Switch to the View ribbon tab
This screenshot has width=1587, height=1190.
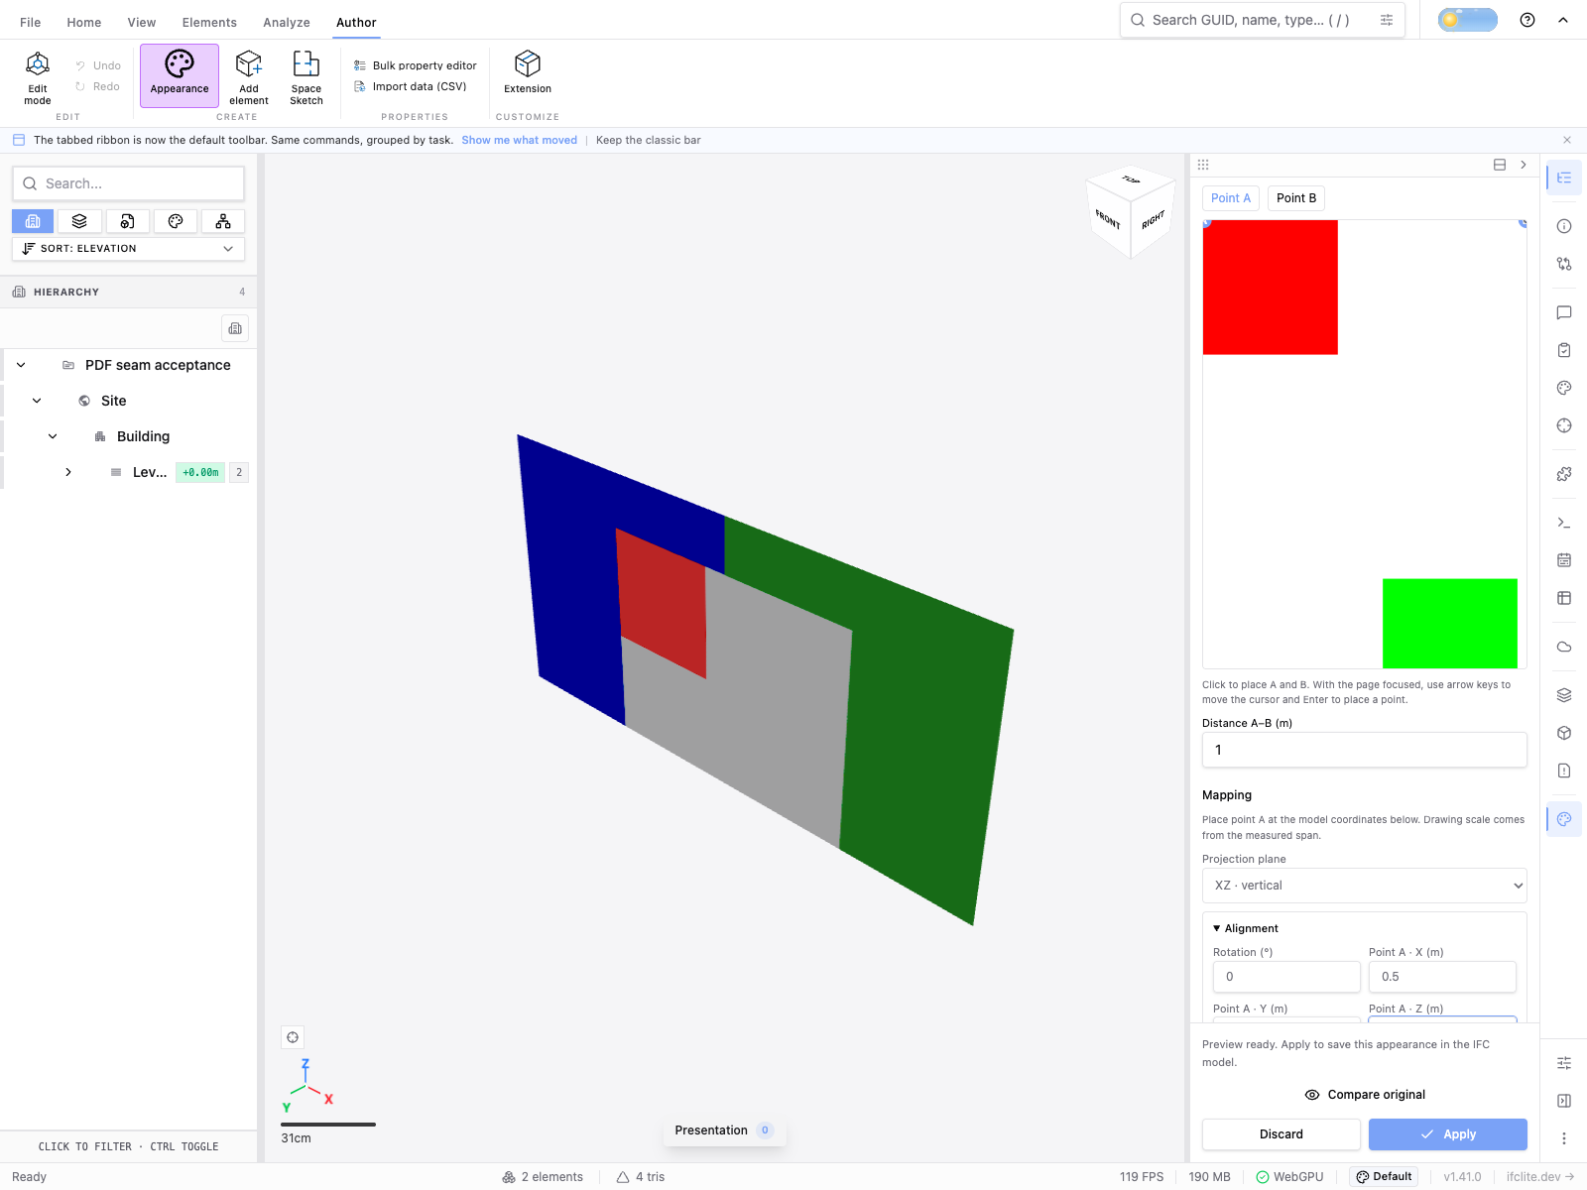142,22
